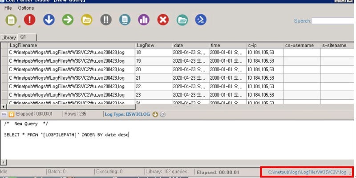Select the LogRow 23 cell
The height and width of the screenshot is (178, 356).
[x=154, y=95]
